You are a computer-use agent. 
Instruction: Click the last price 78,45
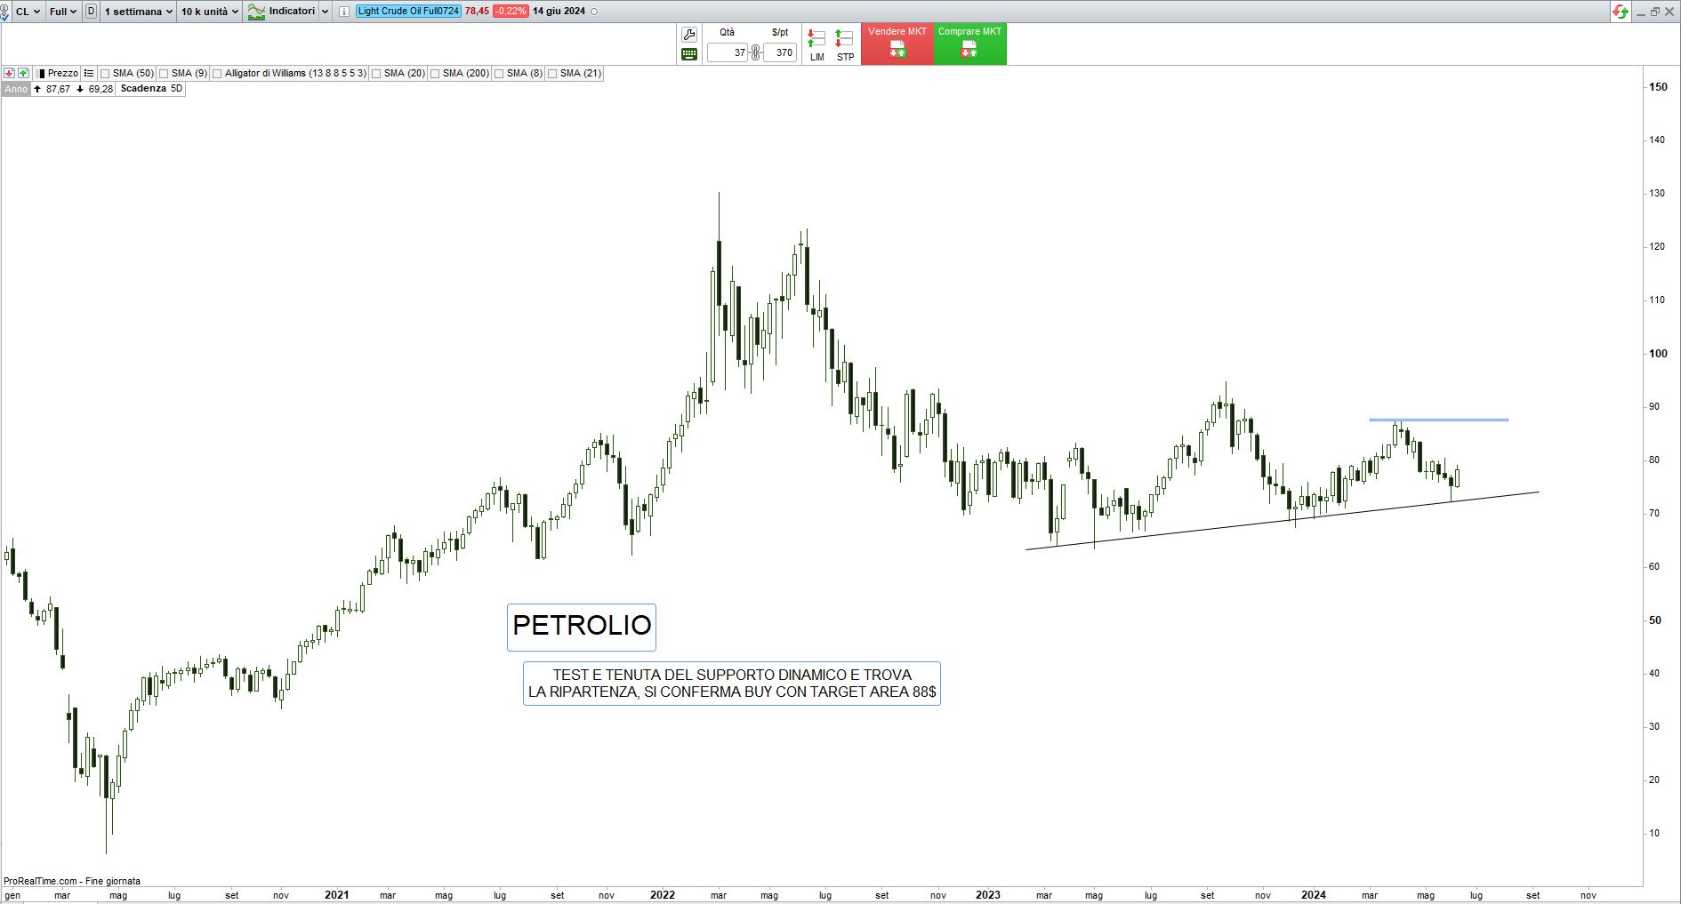tap(477, 12)
